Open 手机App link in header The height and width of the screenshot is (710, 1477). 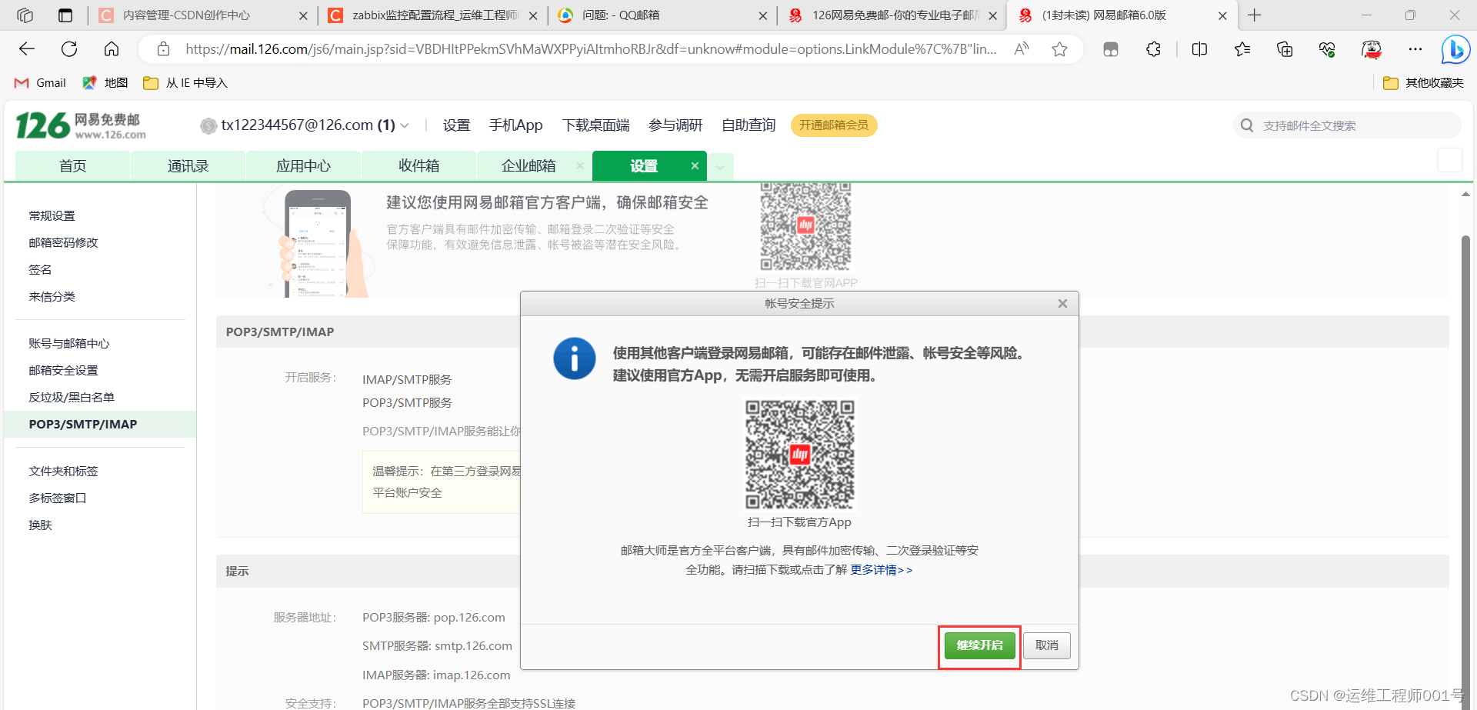(x=515, y=125)
